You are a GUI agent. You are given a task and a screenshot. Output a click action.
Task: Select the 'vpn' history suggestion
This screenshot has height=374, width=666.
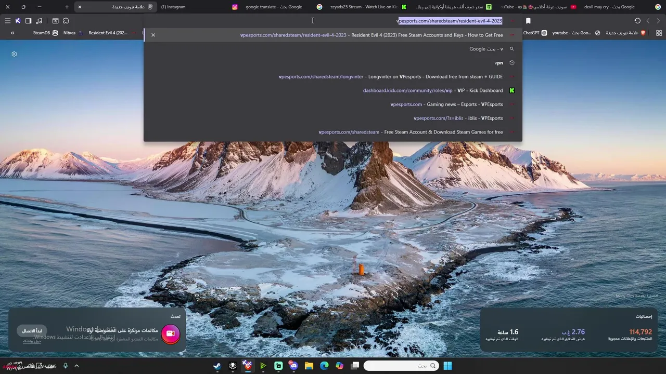coord(333,63)
